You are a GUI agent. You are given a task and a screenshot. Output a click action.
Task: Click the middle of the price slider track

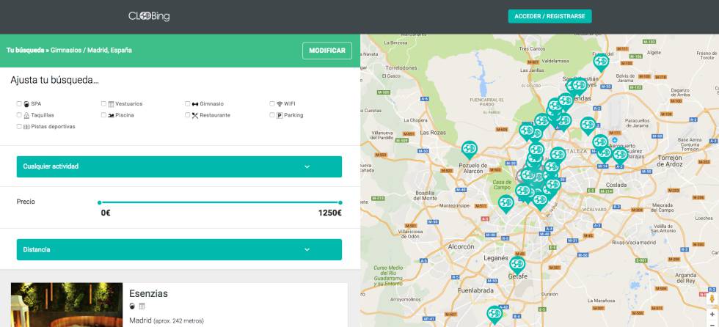pos(219,202)
